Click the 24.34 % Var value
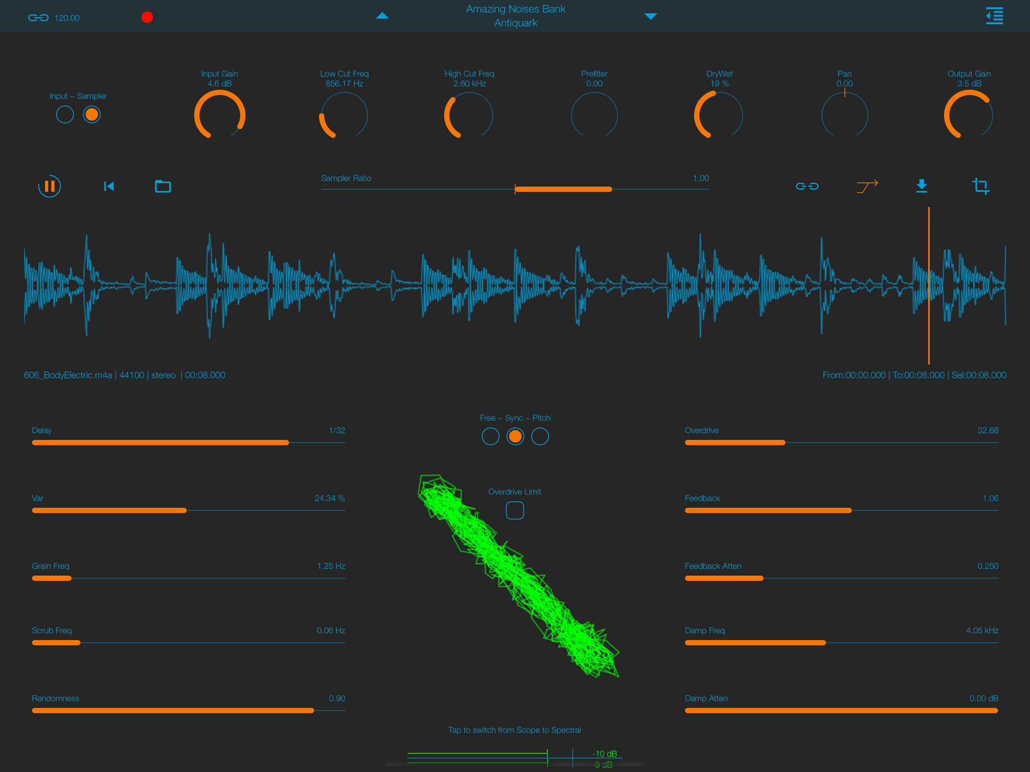This screenshot has width=1030, height=772. tap(330, 498)
